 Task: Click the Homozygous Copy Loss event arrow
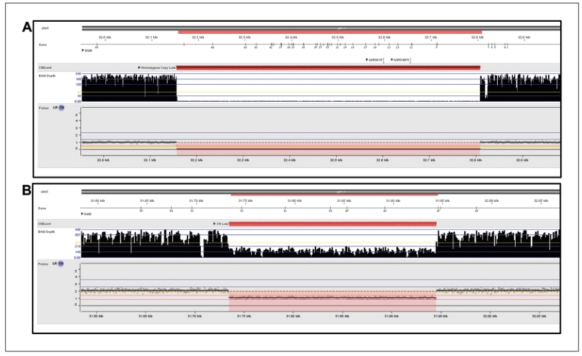pos(140,67)
